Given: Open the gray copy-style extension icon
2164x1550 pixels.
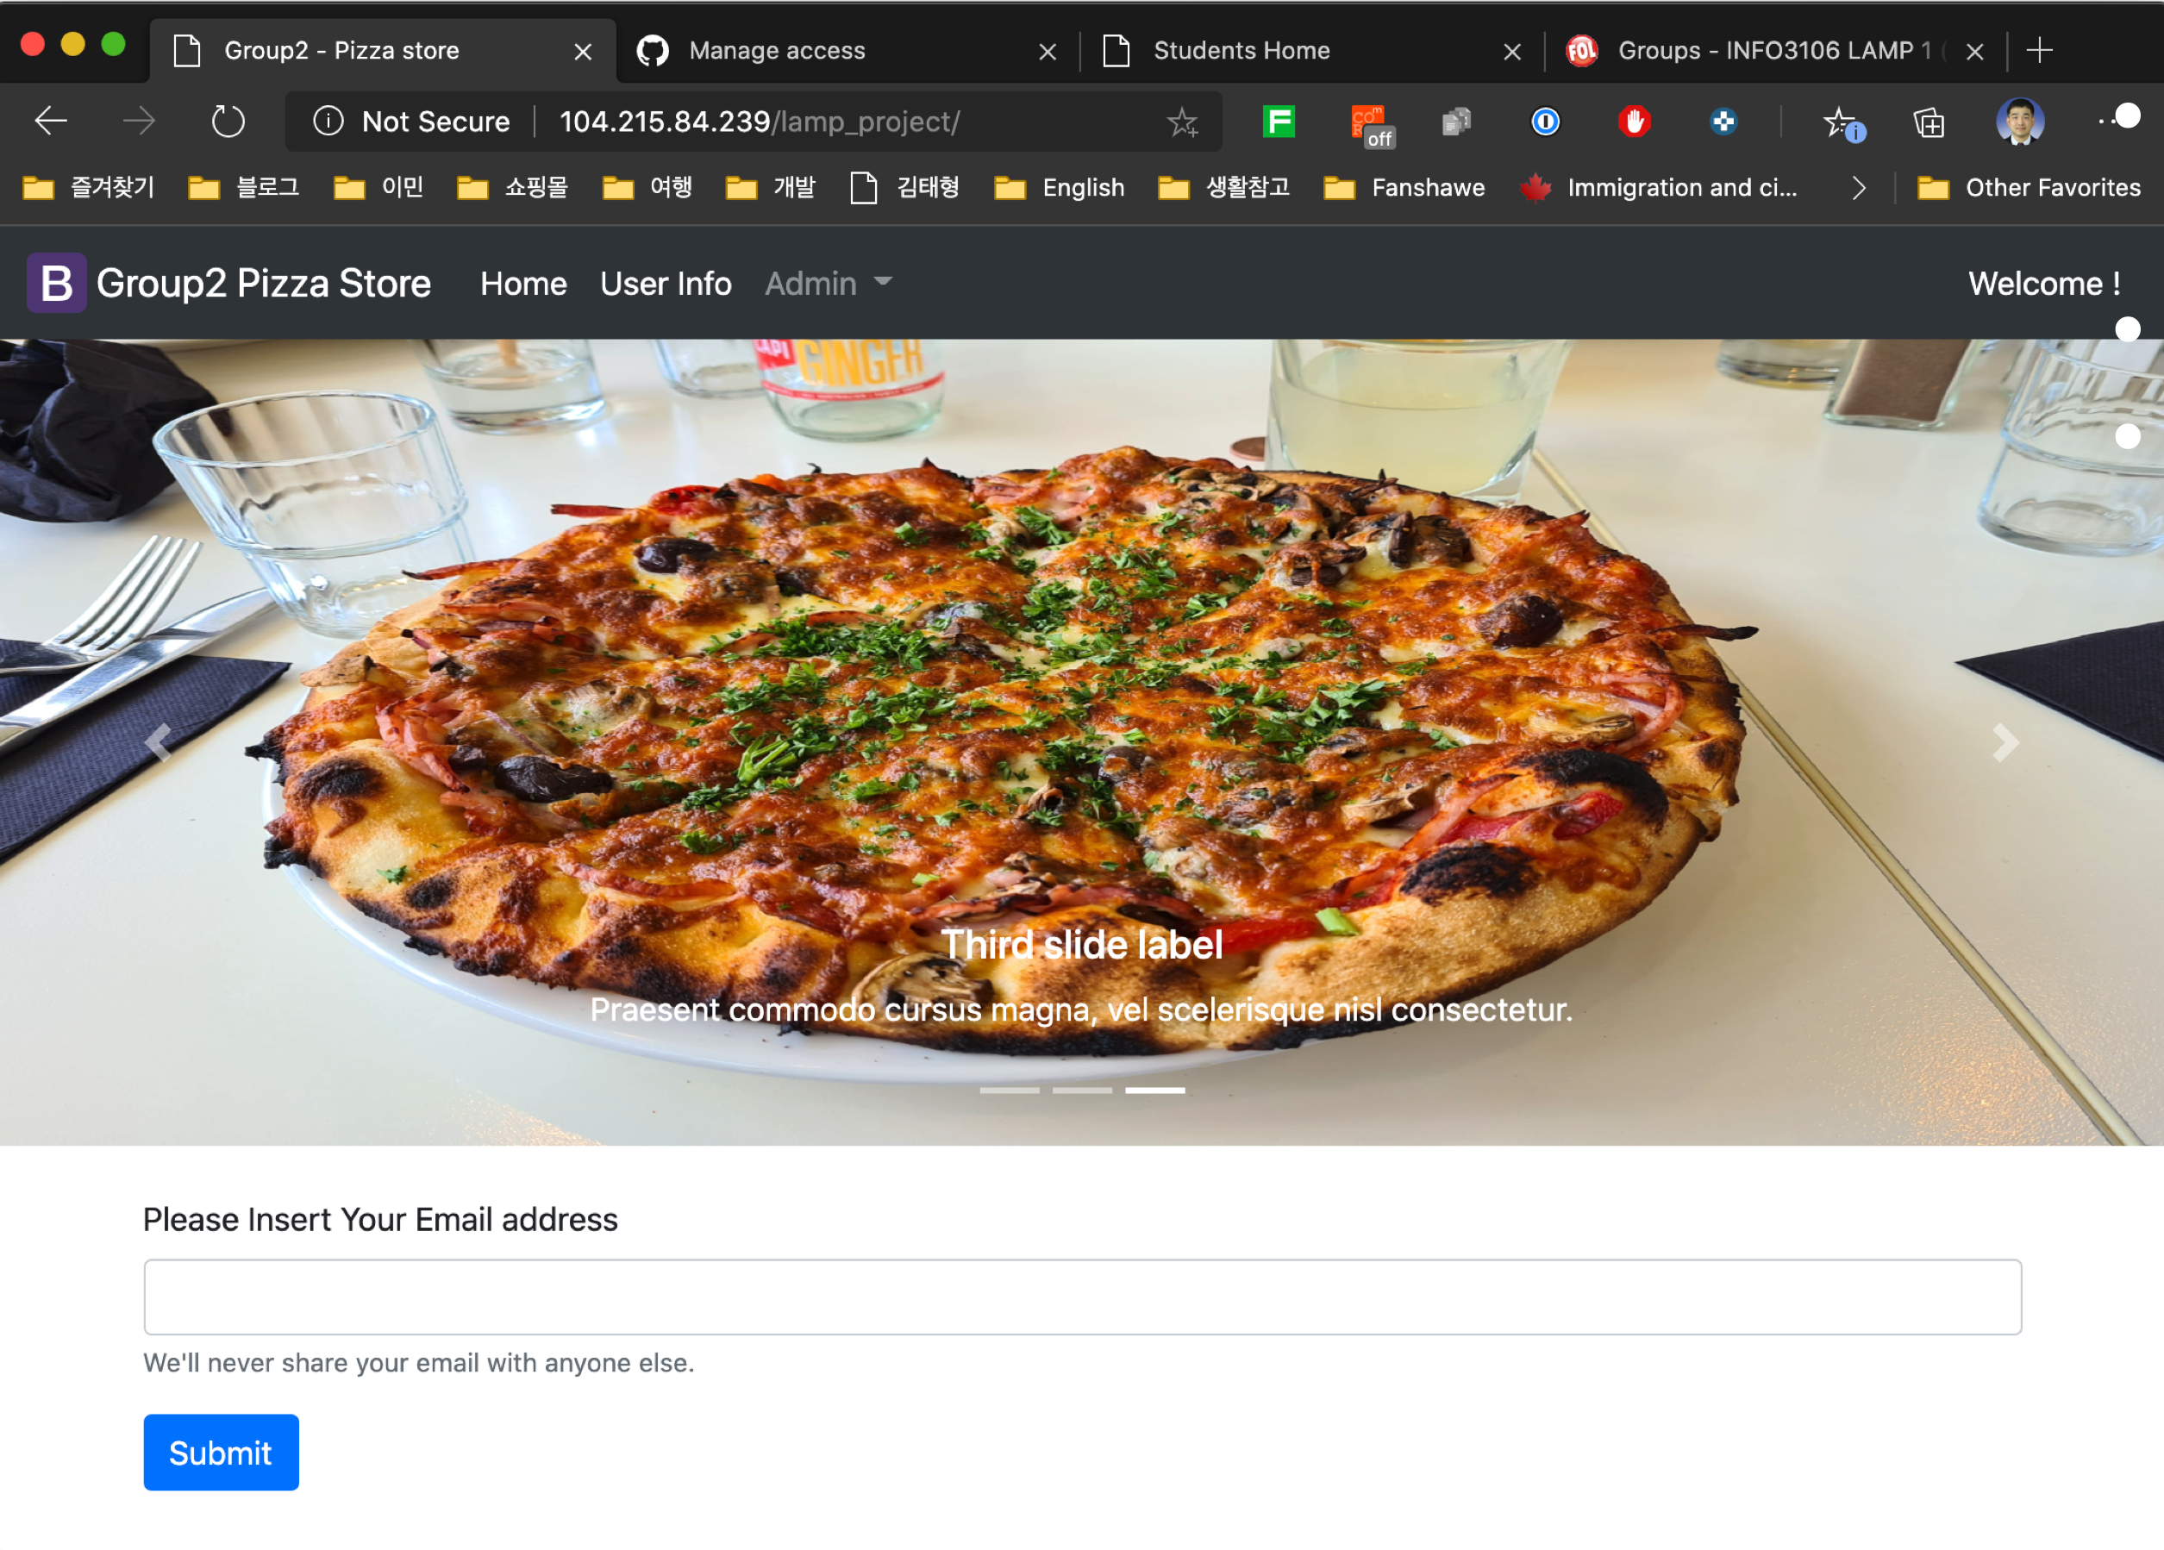Looking at the screenshot, I should pos(1457,122).
